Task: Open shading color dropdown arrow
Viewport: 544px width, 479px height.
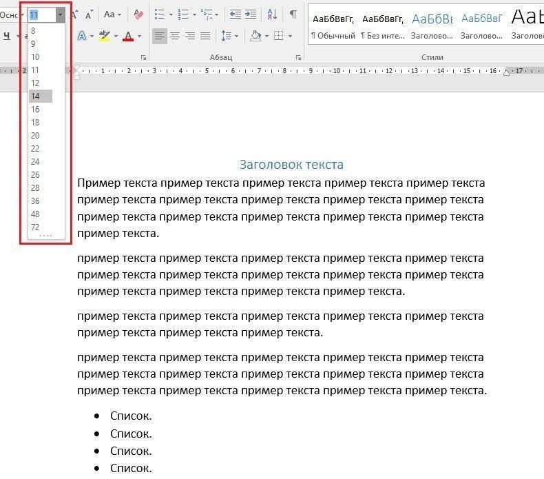Action: 266,36
